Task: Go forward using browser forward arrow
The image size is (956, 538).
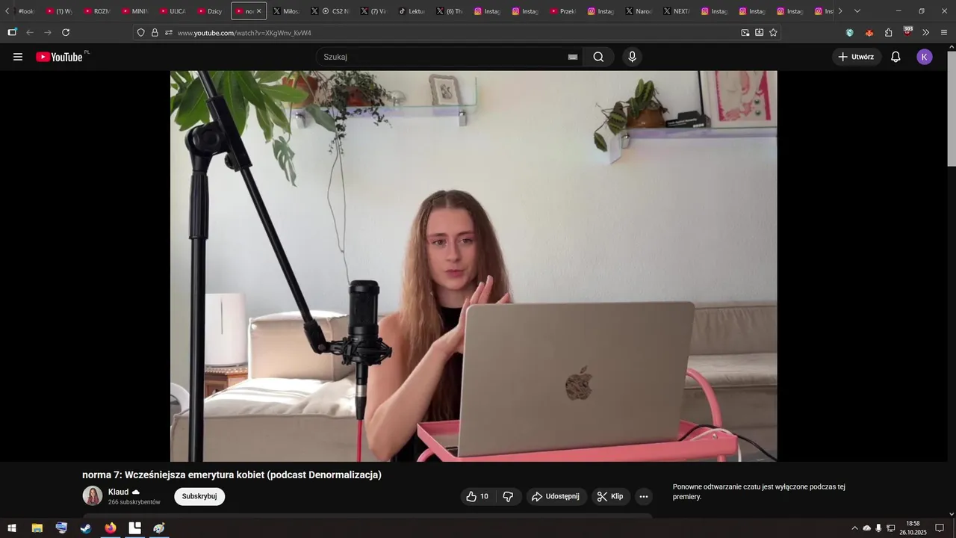Action: click(x=48, y=32)
